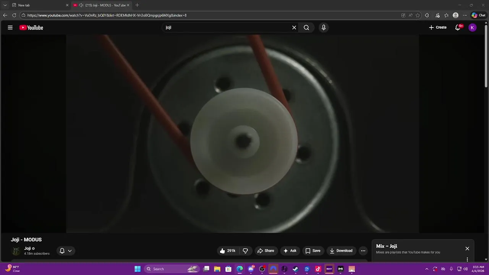Click the Ask button
Screen dimensions: 489x275
tap(290, 251)
